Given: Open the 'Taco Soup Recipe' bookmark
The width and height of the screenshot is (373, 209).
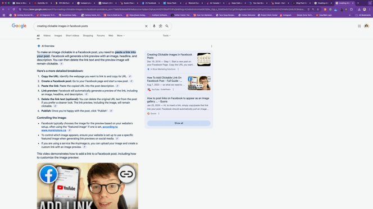Looking at the screenshot, I should tap(225, 15).
